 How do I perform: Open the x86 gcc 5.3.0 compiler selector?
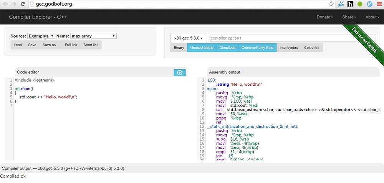(x=189, y=38)
